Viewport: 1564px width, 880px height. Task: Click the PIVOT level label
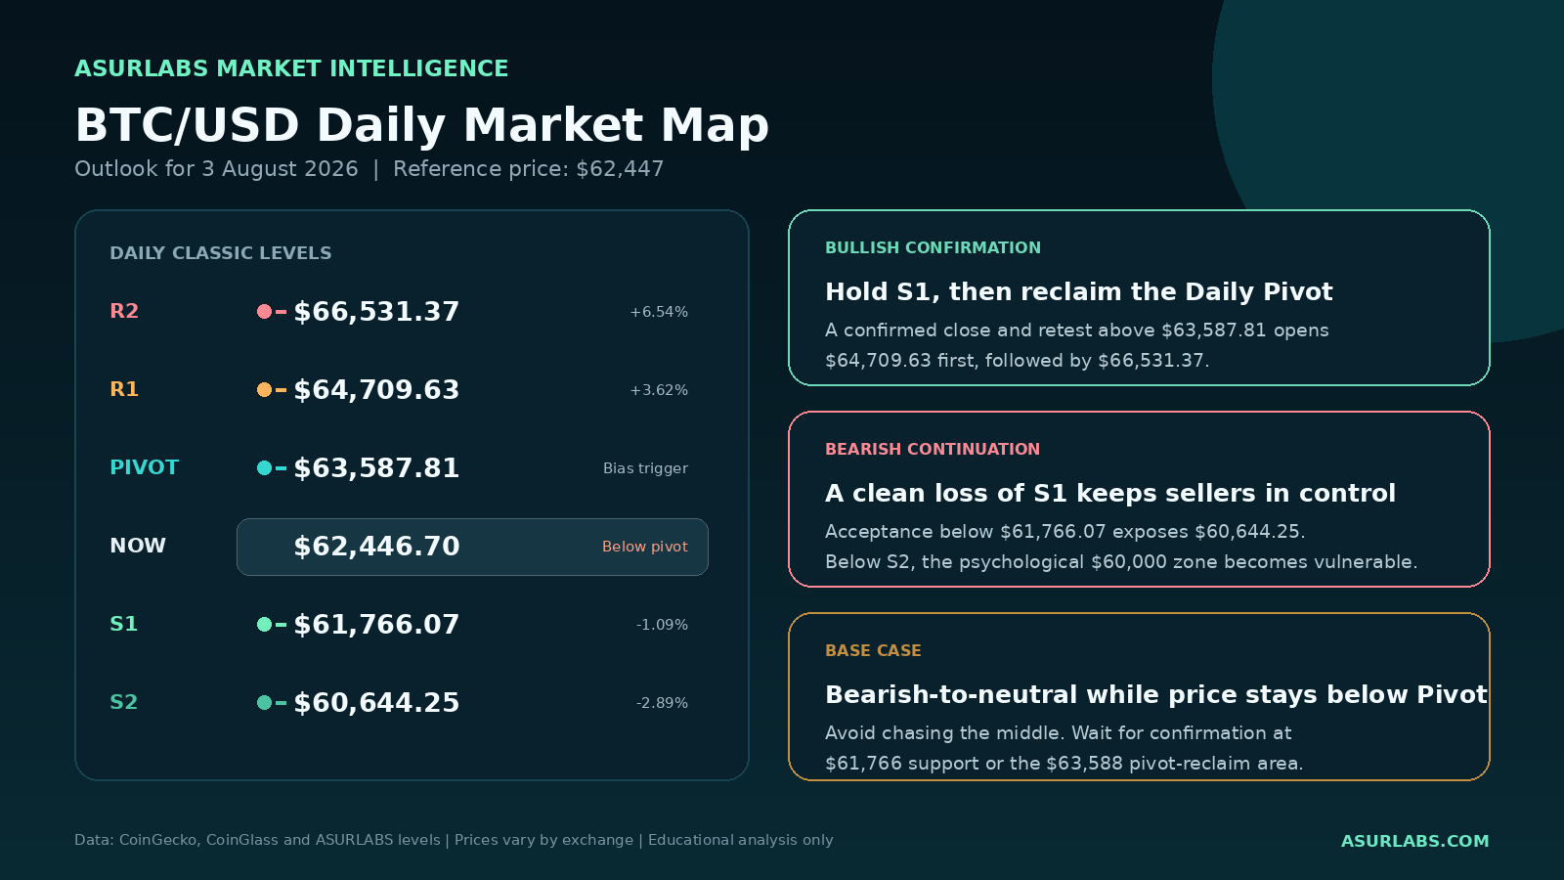[x=145, y=467]
